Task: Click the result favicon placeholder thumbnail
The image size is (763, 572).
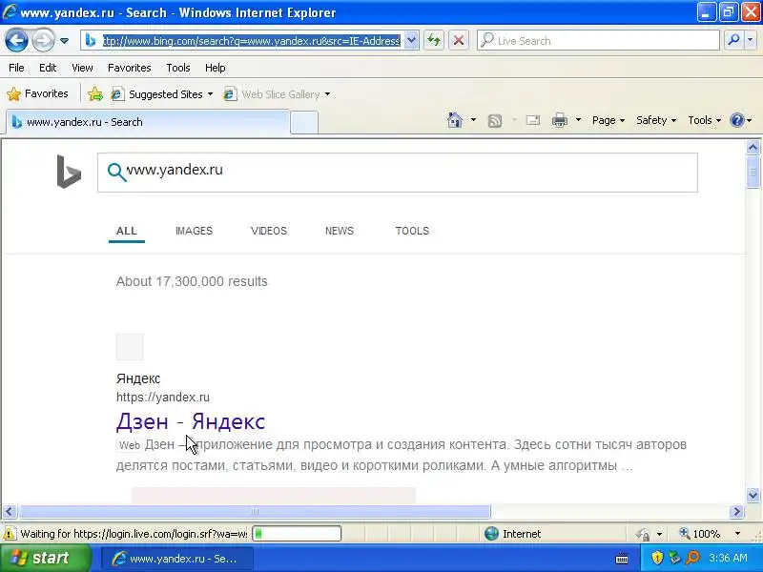Action: click(130, 347)
